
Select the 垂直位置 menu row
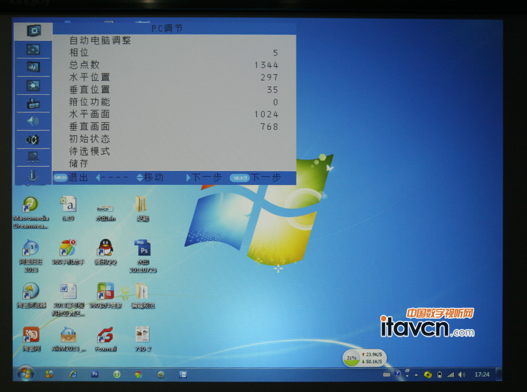click(x=174, y=90)
